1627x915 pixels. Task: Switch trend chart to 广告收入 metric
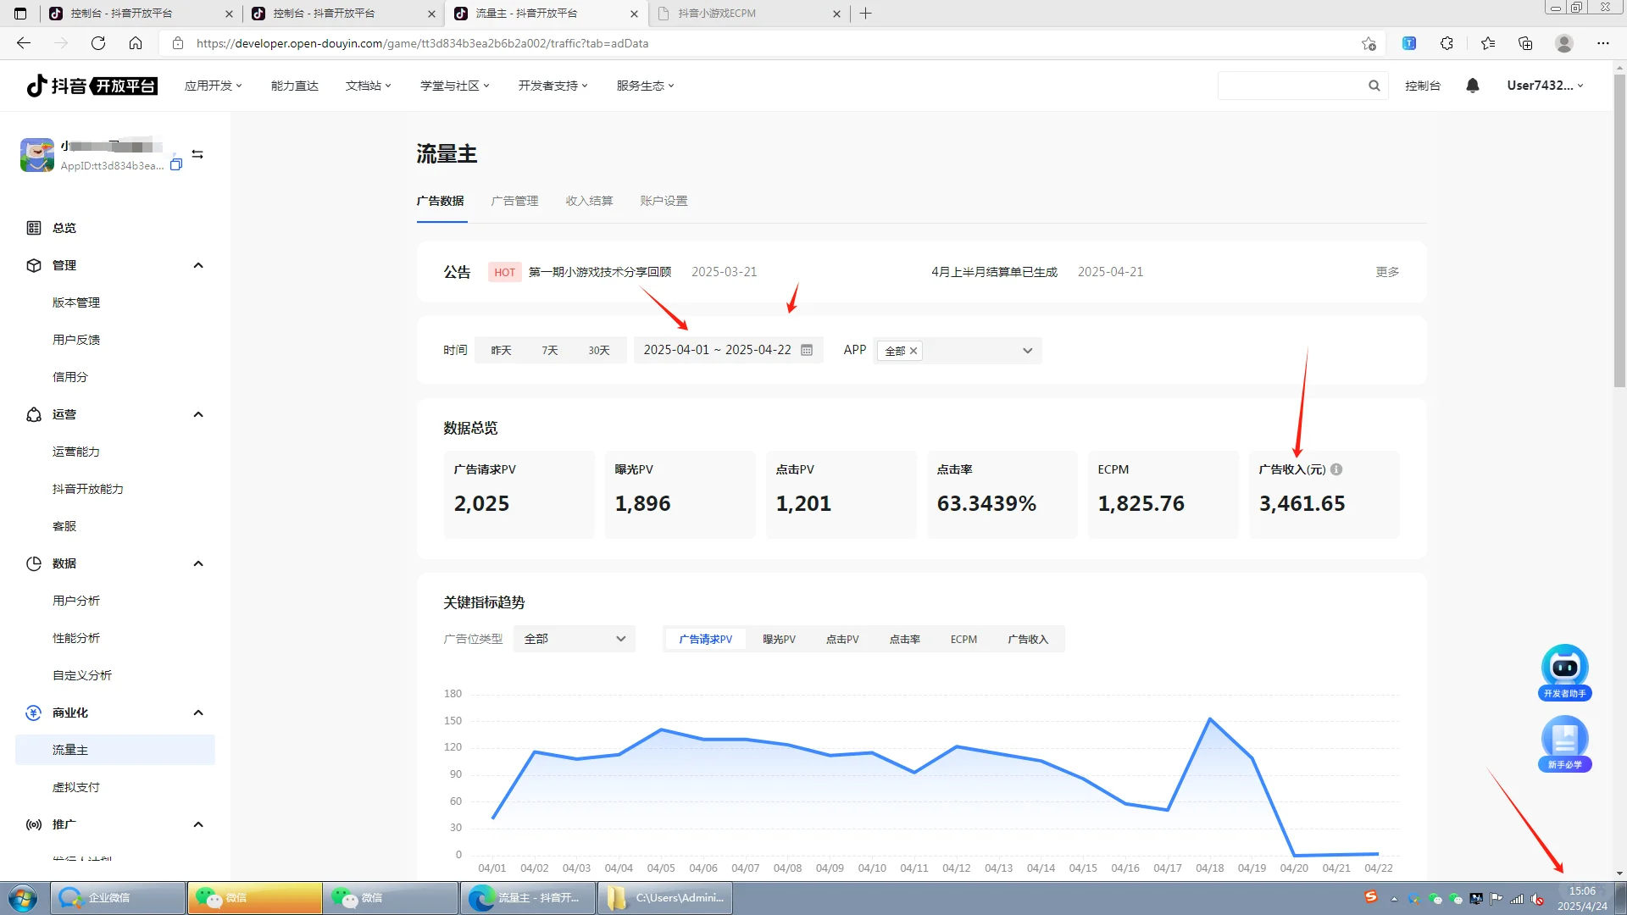[x=1028, y=639]
